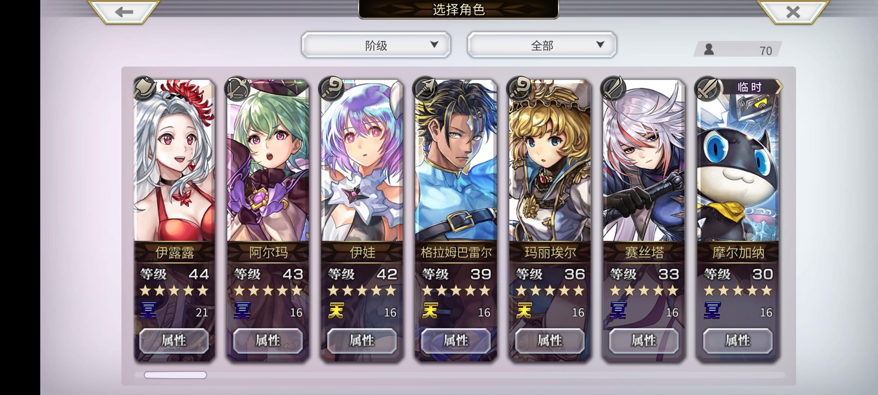The image size is (878, 395).
Task: Open 属性 for 摩尔加纳
Action: (x=738, y=341)
